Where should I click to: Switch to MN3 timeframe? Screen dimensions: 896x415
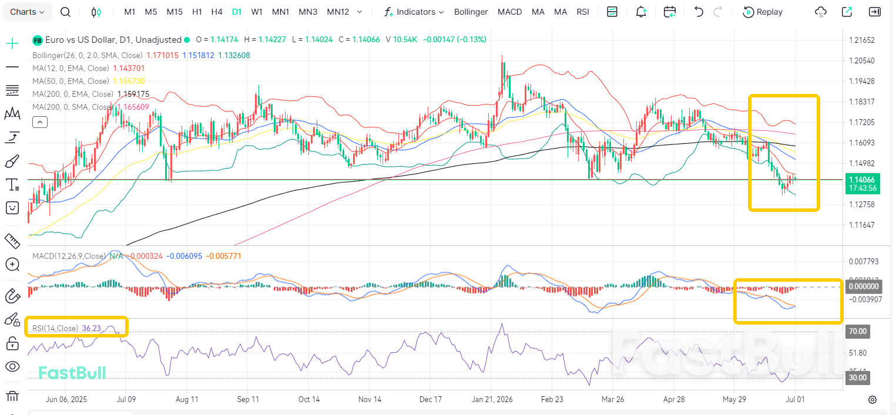(308, 12)
